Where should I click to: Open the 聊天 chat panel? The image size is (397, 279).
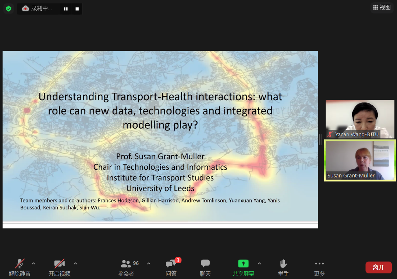(x=205, y=267)
